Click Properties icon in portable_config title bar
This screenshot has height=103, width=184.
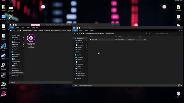77,28
